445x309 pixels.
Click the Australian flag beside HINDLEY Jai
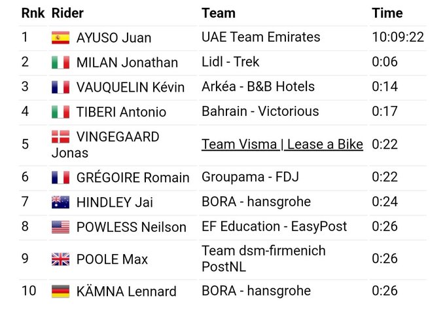[61, 202]
